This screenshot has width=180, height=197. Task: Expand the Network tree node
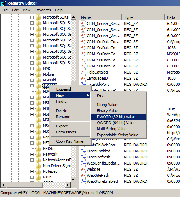(x=32, y=154)
